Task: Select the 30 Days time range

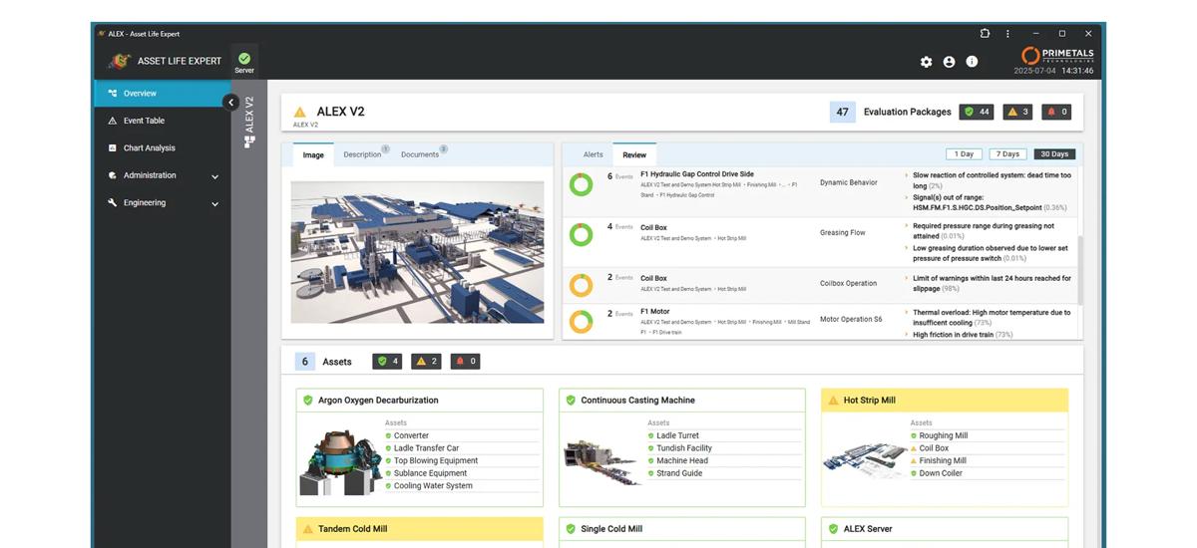Action: point(1053,154)
